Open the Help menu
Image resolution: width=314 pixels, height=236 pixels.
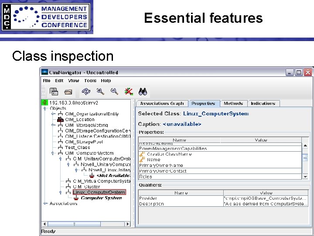tap(106, 81)
